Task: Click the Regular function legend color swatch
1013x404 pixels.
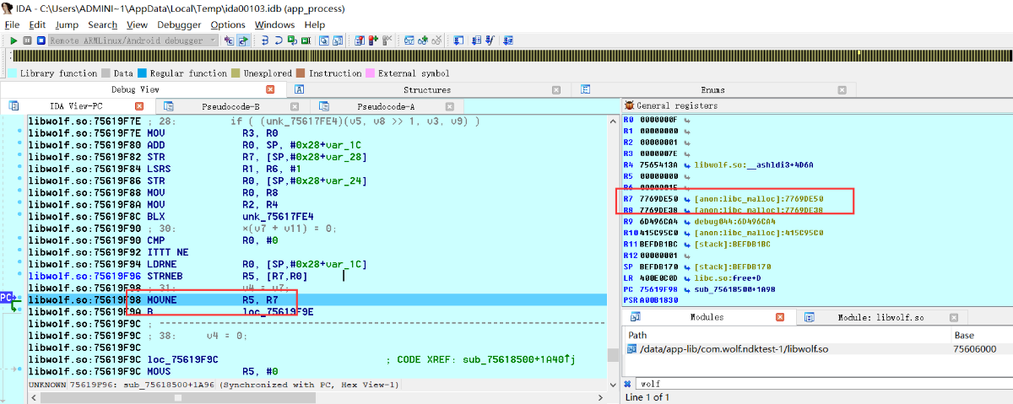Action: pyautogui.click(x=143, y=73)
